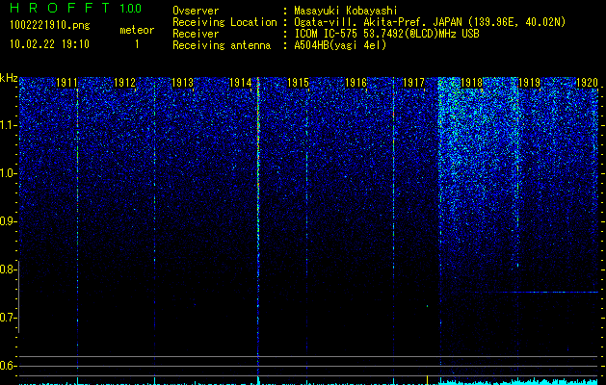This screenshot has height=385, width=606.
Task: Click the 0.9 frequency axis label
Action: (8, 221)
